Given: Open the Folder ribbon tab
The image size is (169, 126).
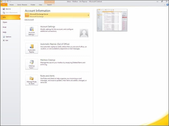Looking at the screenshot, I should point(33,5).
